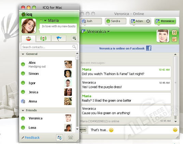
Task: Open Veronica's profile card icon
Action: [174, 39]
